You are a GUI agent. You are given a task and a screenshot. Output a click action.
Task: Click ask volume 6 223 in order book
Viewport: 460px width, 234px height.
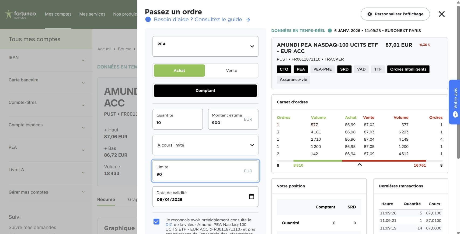pos(403,132)
